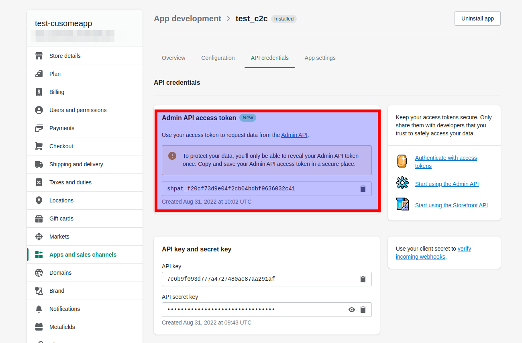Copy the API secret key to clipboard
Image resolution: width=522 pixels, height=343 pixels.
[363, 309]
